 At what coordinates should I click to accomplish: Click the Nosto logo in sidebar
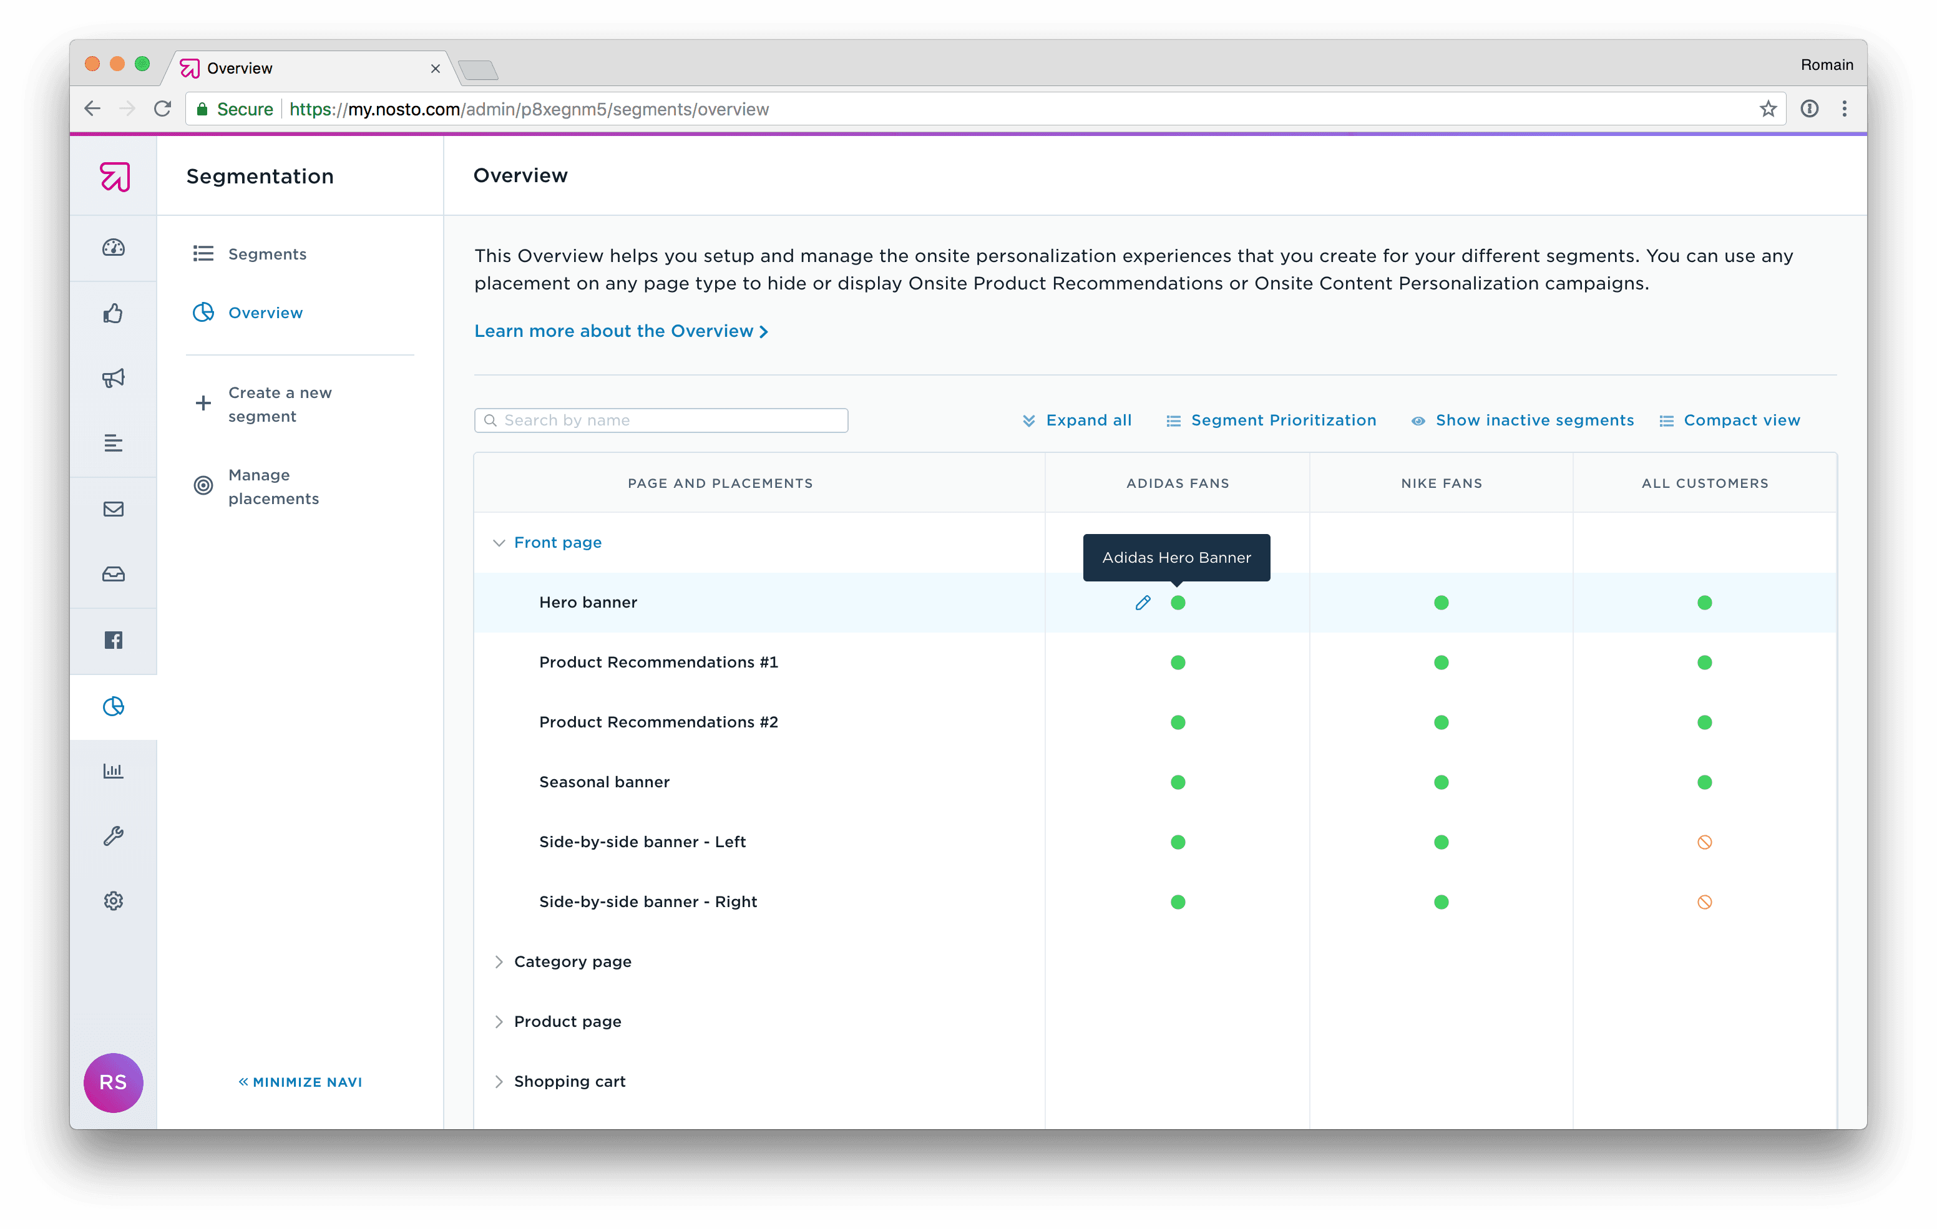point(114,176)
